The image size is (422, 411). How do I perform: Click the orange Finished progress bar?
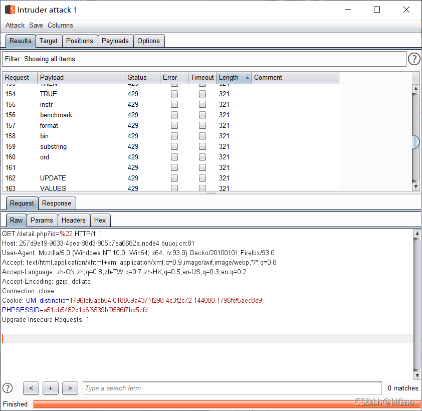[226, 404]
